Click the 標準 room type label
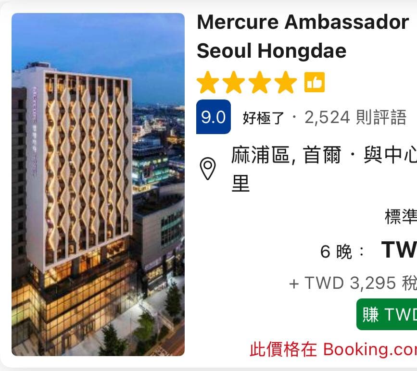Screen dimensions: 417x371 pos(401,217)
